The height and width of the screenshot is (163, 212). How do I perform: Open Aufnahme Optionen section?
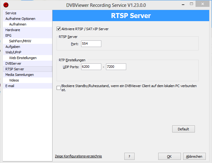pos(20,19)
